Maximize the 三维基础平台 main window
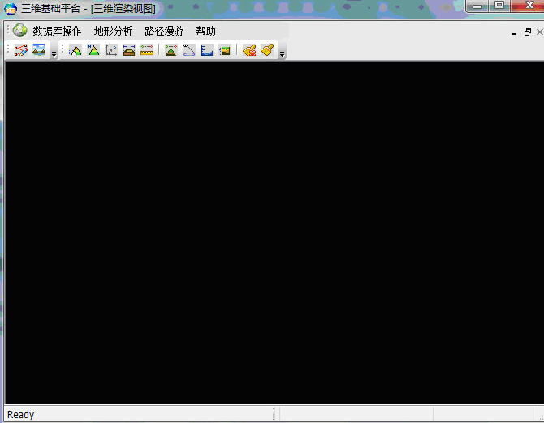The image size is (544, 423). [499, 6]
